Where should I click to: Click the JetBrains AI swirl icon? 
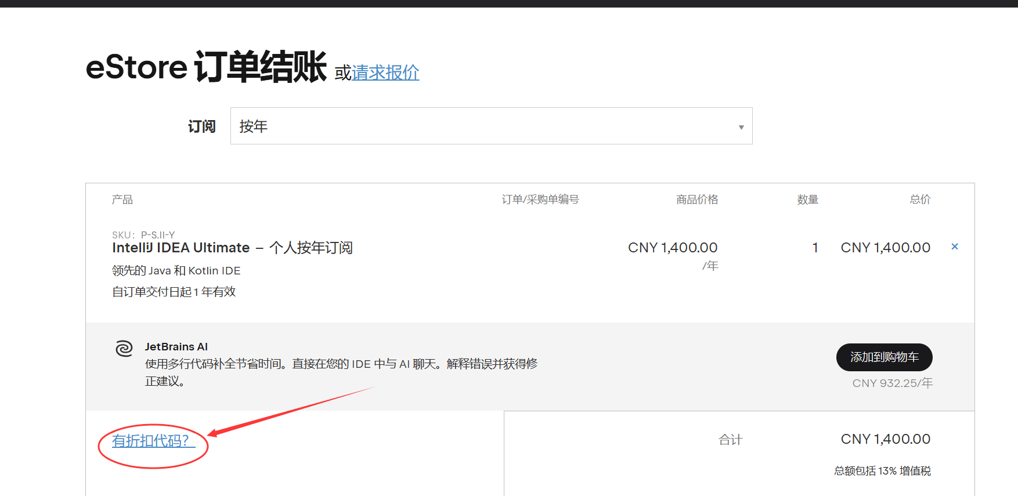click(x=124, y=348)
